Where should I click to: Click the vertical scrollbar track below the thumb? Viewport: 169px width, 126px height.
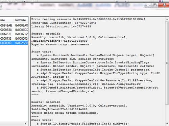[167, 113]
